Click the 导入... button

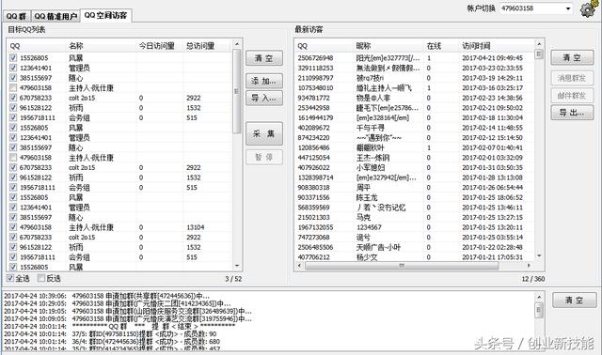click(264, 99)
